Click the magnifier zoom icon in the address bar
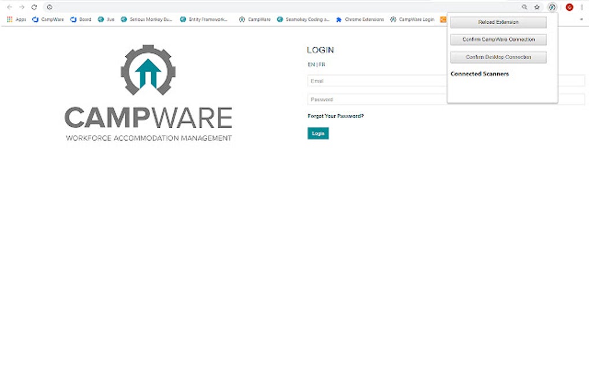589x368 pixels. [x=524, y=7]
